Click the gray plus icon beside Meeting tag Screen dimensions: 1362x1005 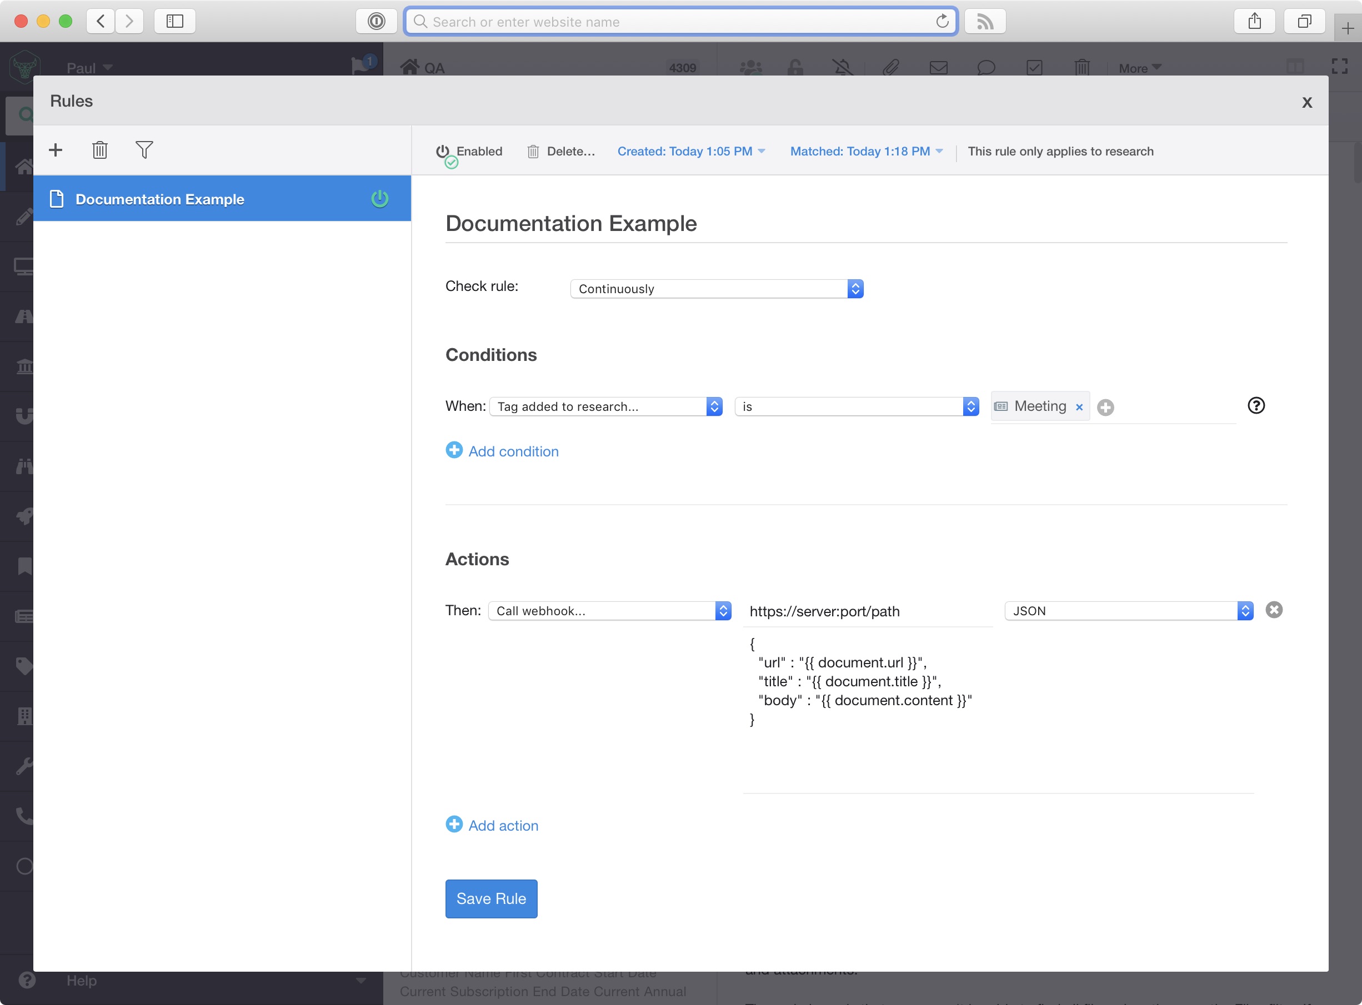(1106, 408)
